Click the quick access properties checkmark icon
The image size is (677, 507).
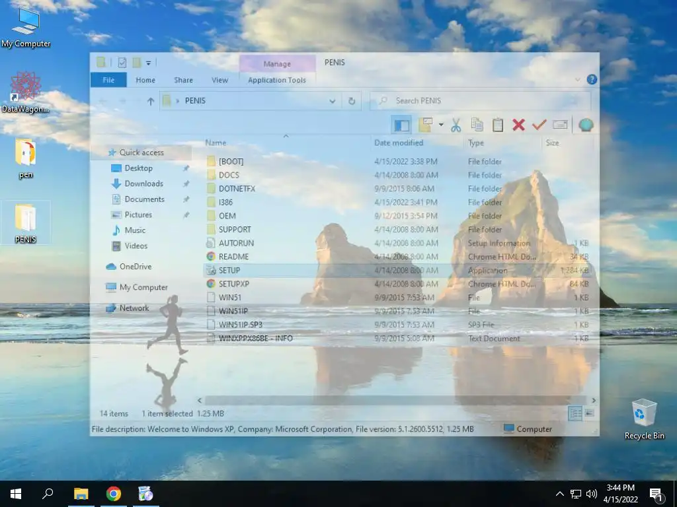click(122, 63)
